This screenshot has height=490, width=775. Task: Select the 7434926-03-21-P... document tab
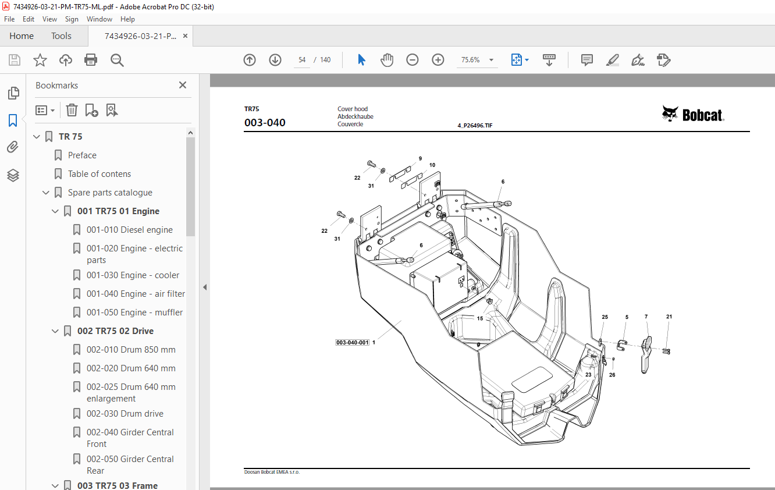140,36
